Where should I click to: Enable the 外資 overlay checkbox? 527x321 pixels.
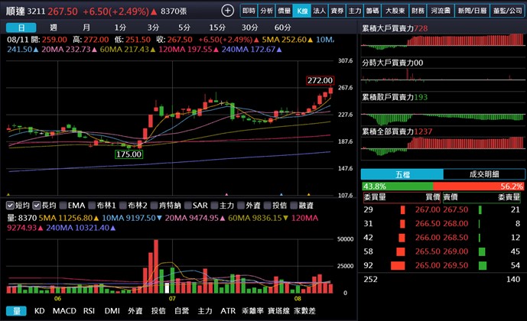[241, 205]
